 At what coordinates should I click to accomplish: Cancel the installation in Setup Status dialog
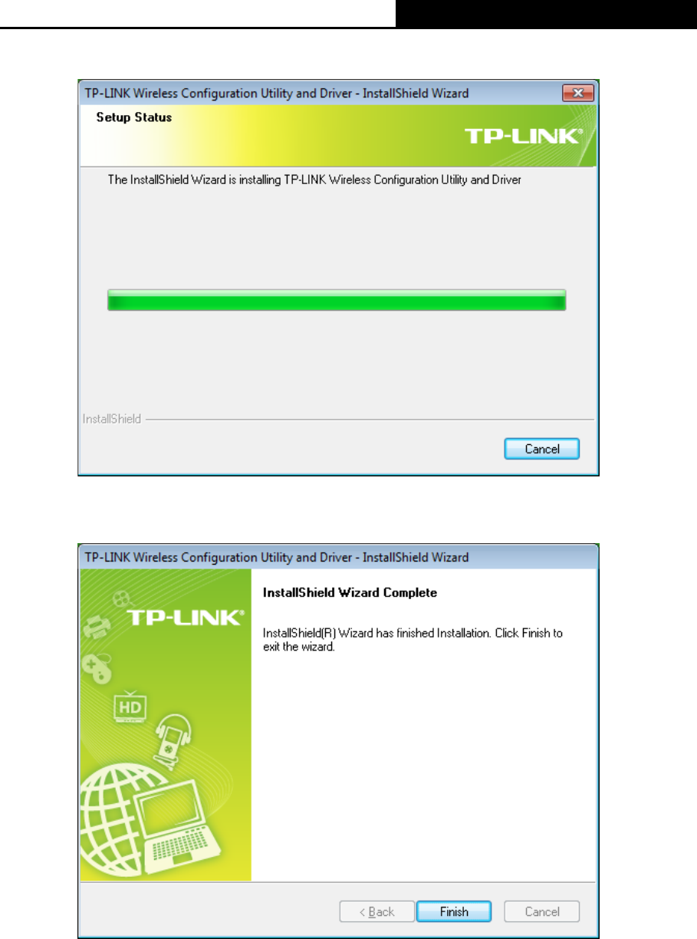coord(542,449)
